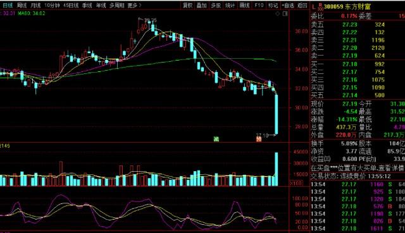
Task: Click the 卖四 price 27.22
Action: (350, 32)
